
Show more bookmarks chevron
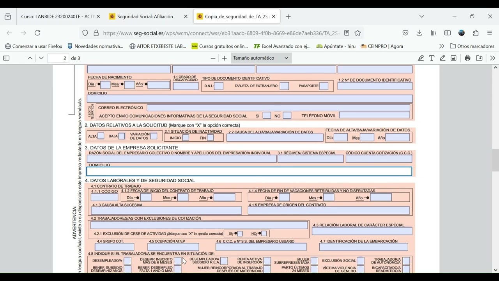pos(441,46)
